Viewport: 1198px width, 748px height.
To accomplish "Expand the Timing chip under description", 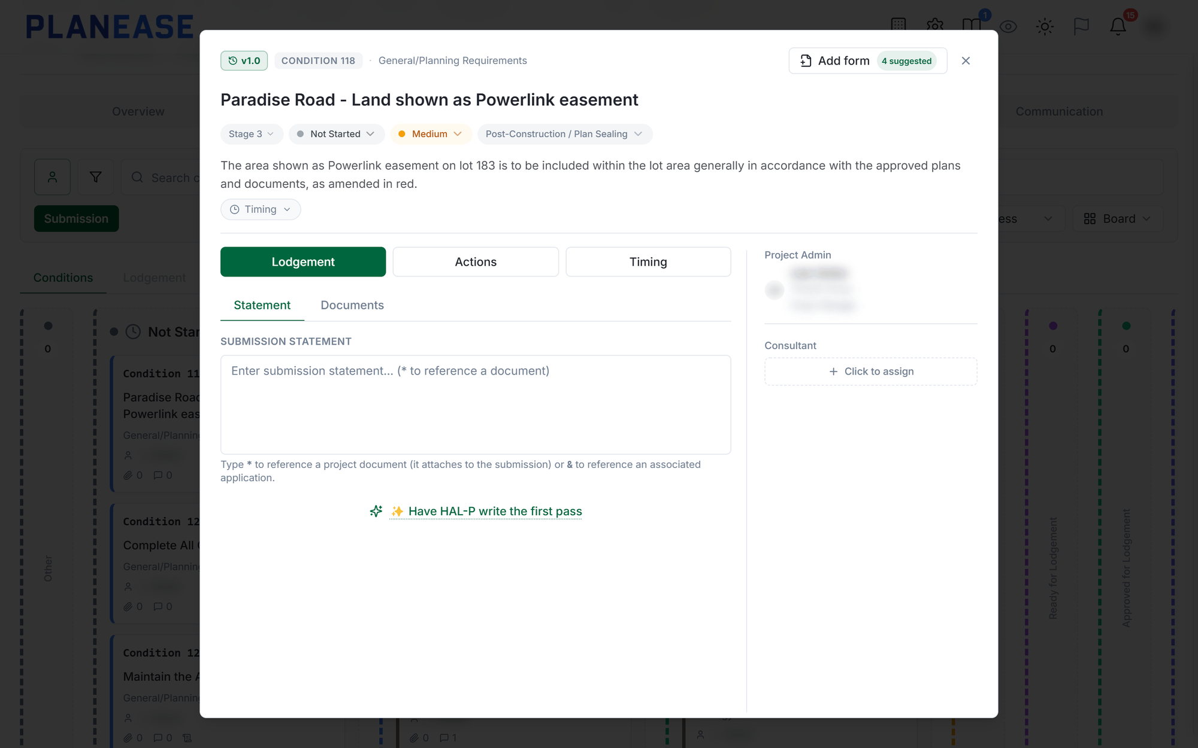I will point(261,209).
